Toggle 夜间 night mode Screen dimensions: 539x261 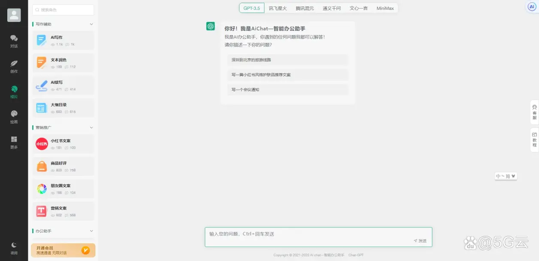coord(14,248)
